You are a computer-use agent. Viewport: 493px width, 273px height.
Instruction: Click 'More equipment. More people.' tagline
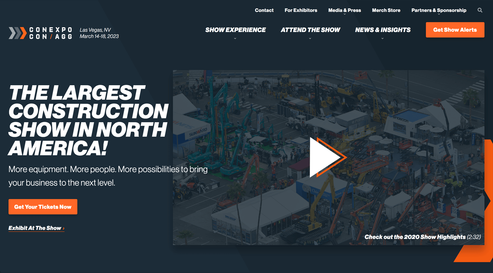click(x=108, y=176)
